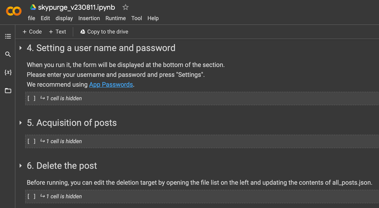The height and width of the screenshot is (208, 379).
Task: Collapse section 4 Setting a user name
Action: (21, 48)
